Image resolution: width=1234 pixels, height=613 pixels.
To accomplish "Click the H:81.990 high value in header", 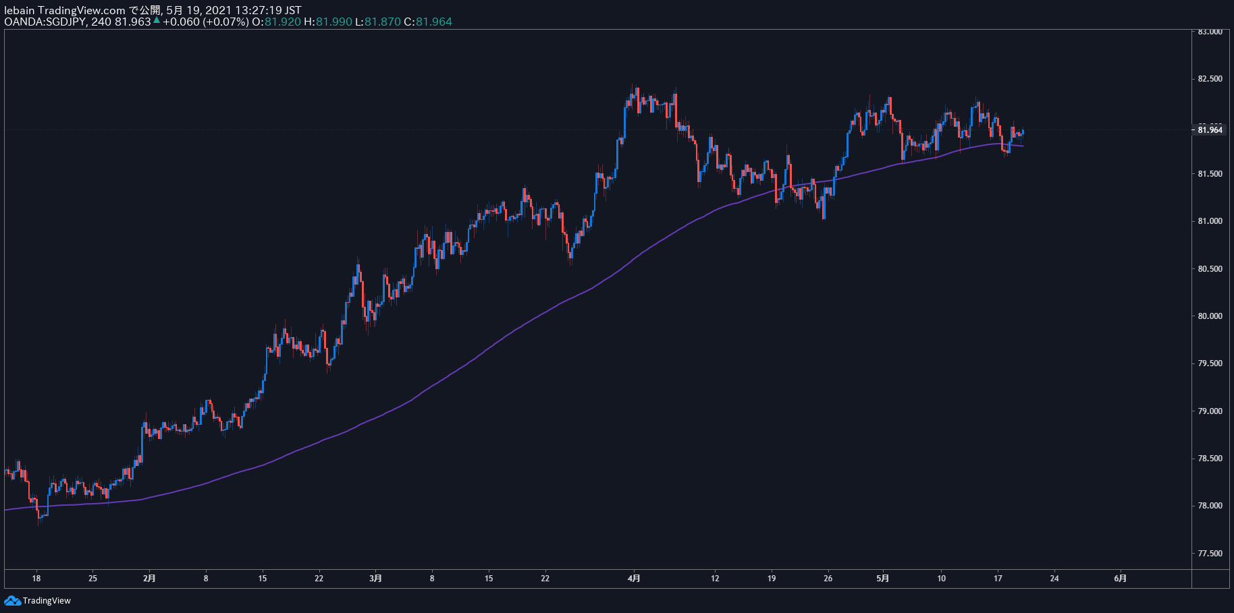I will [328, 22].
